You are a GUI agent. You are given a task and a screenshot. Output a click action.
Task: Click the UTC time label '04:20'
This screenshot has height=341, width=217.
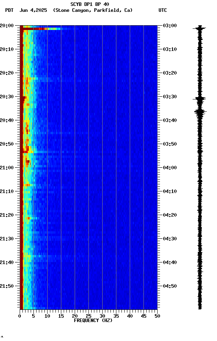[170, 215]
